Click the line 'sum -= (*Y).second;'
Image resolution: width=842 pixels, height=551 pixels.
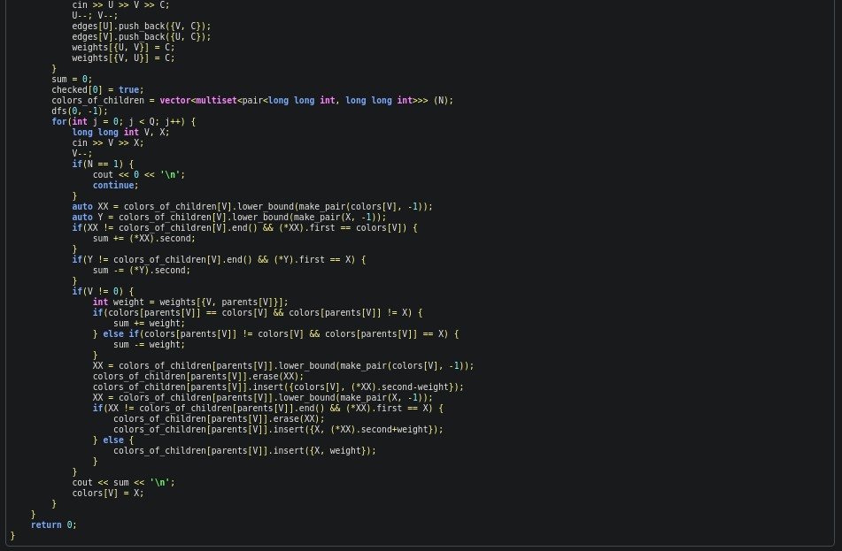[x=142, y=271]
